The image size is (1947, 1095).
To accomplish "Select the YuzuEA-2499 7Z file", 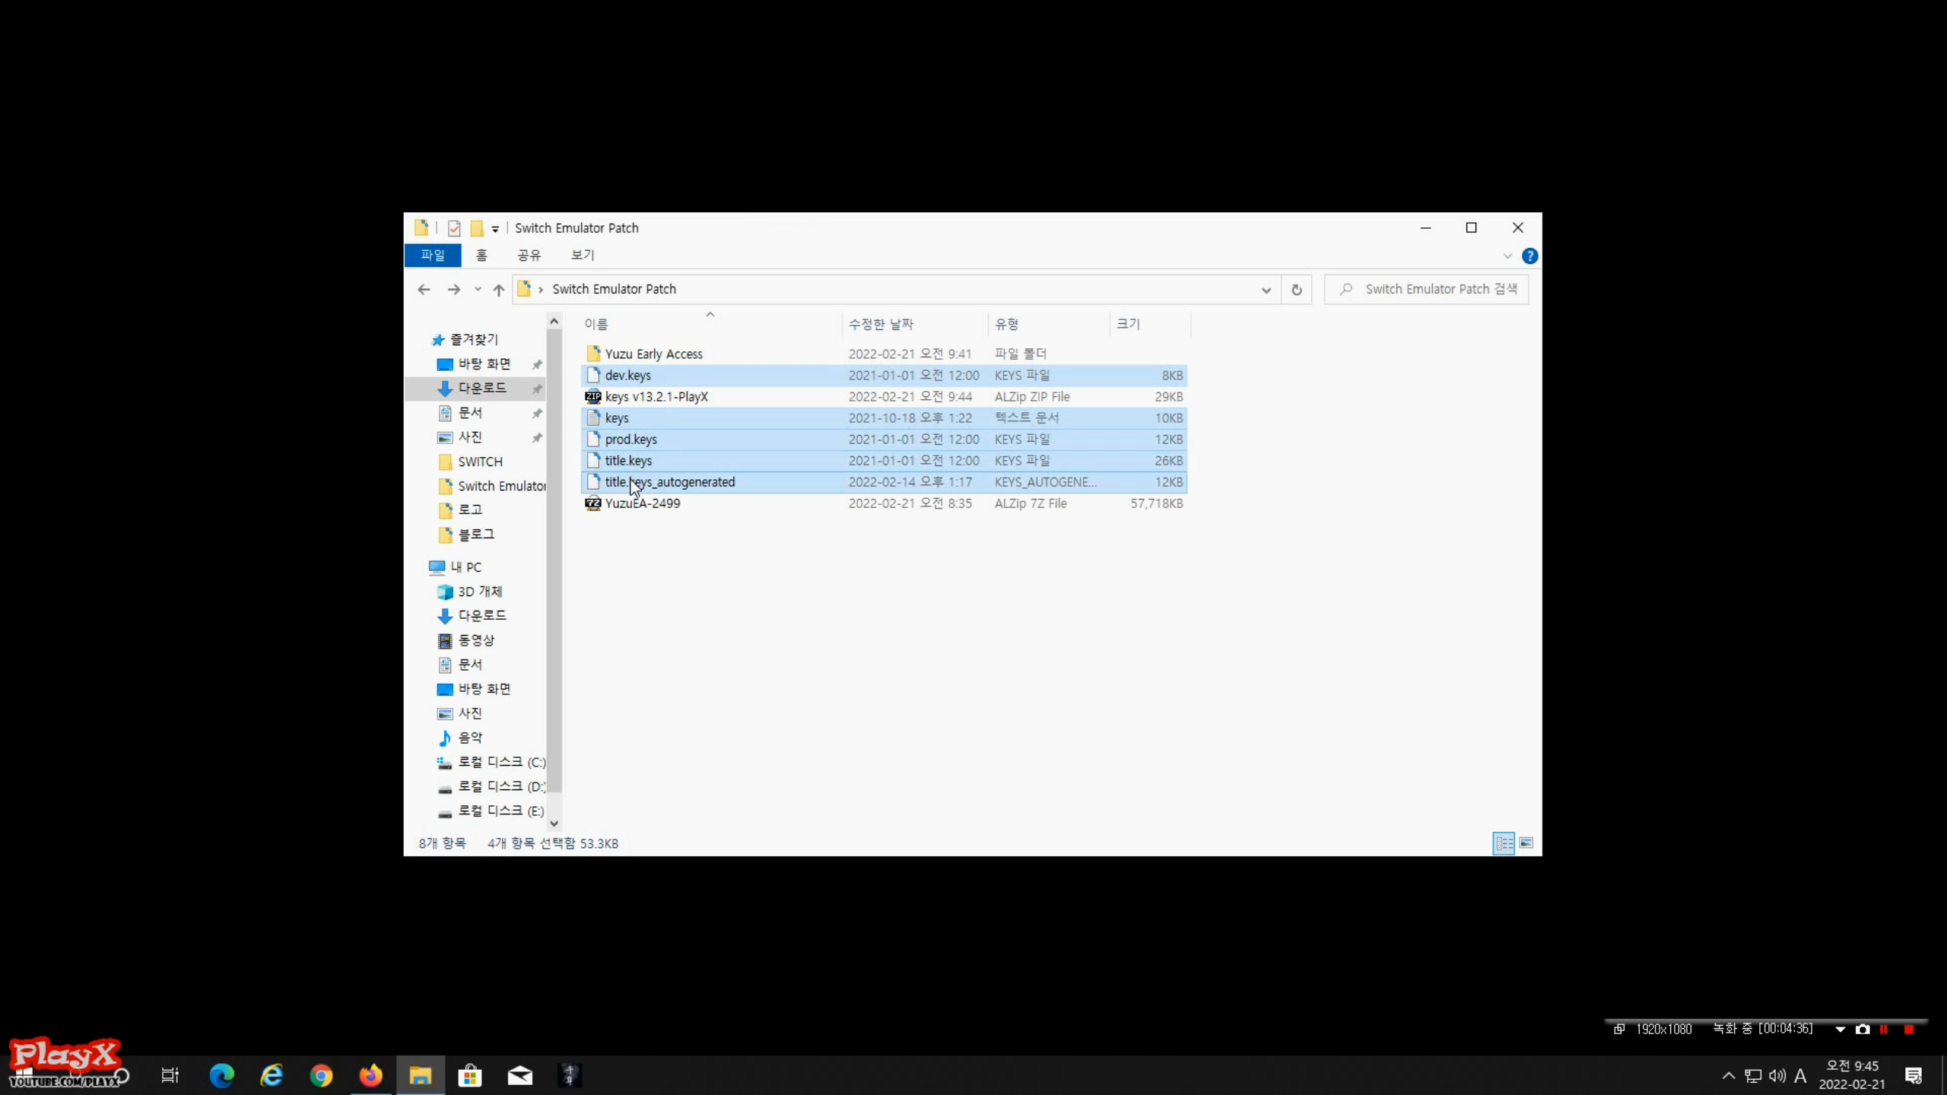I will 643,503.
